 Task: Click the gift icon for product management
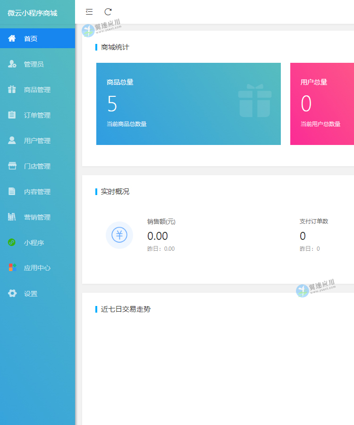[12, 89]
